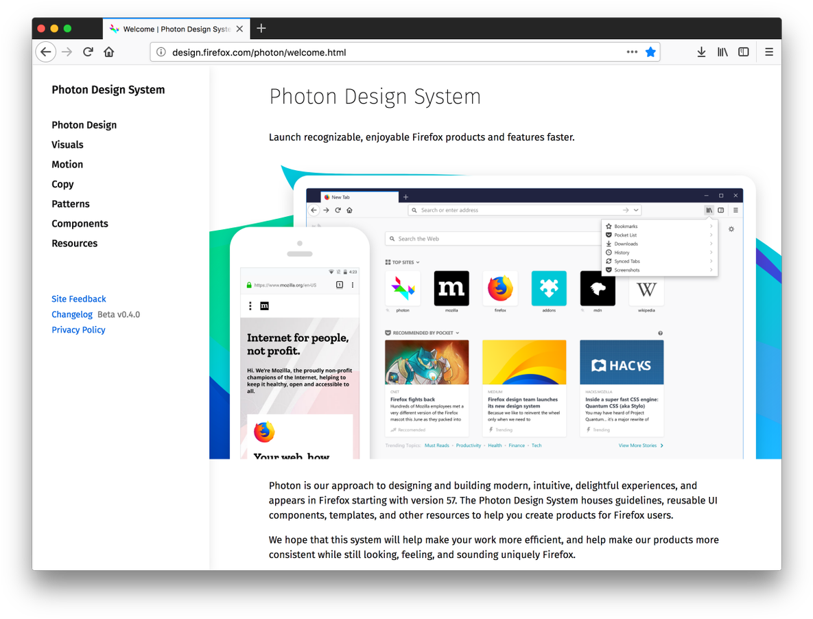Image resolution: width=813 pixels, height=619 pixels.
Task: Open the Firefox application menu
Action: point(769,51)
